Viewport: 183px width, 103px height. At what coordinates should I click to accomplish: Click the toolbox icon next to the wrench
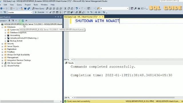(x=139, y=8)
